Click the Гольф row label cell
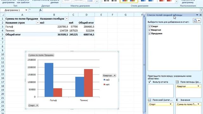The height and width of the screenshot is (114, 203). [x=22, y=27]
